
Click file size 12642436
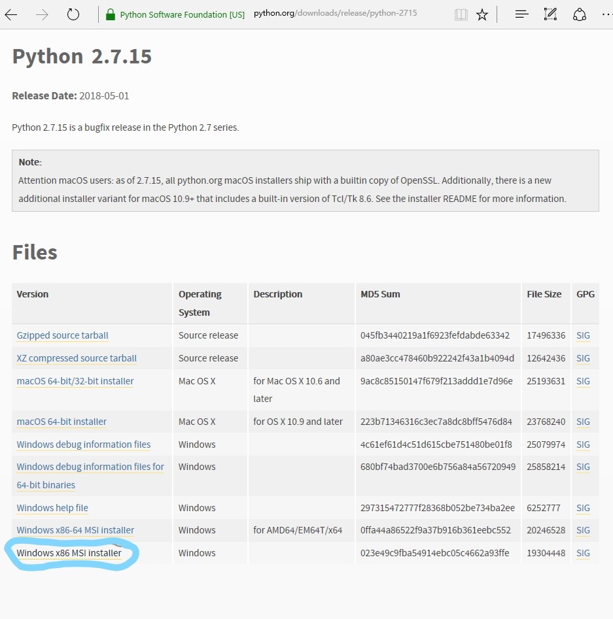[546, 358]
